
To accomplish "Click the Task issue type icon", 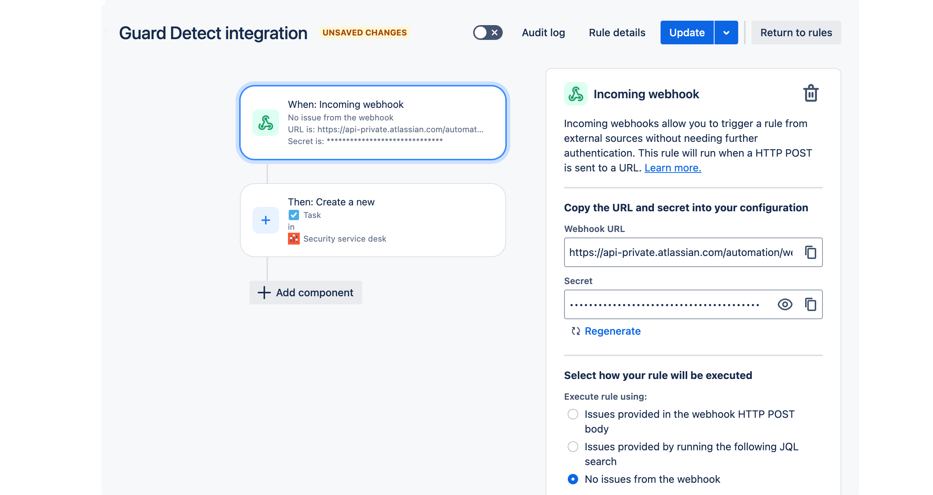I will (x=294, y=215).
